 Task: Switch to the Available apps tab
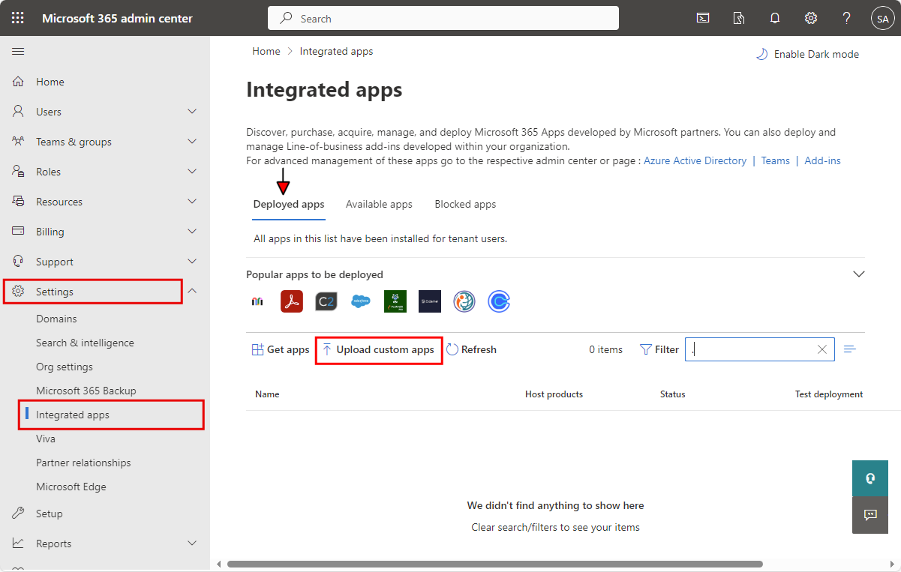tap(379, 204)
